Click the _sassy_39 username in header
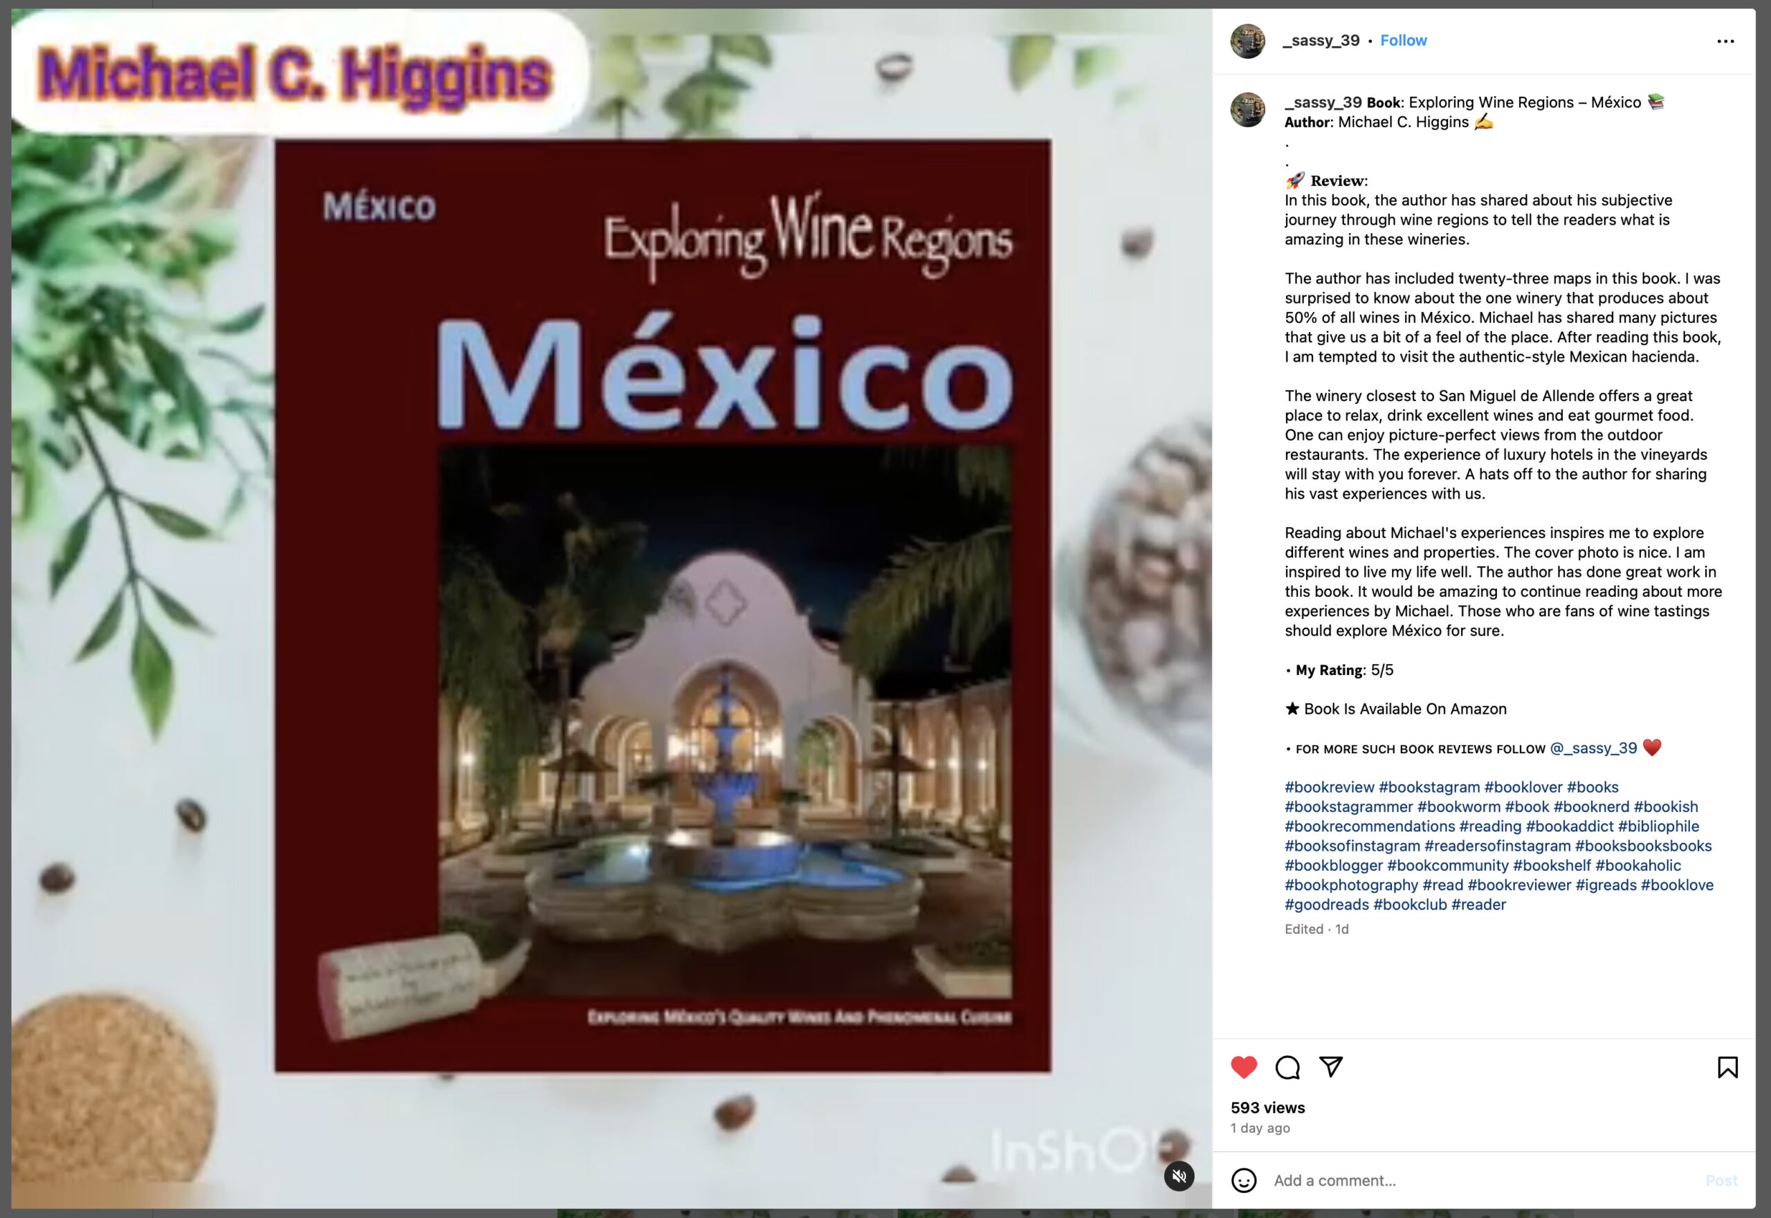This screenshot has height=1218, width=1771. [1321, 40]
